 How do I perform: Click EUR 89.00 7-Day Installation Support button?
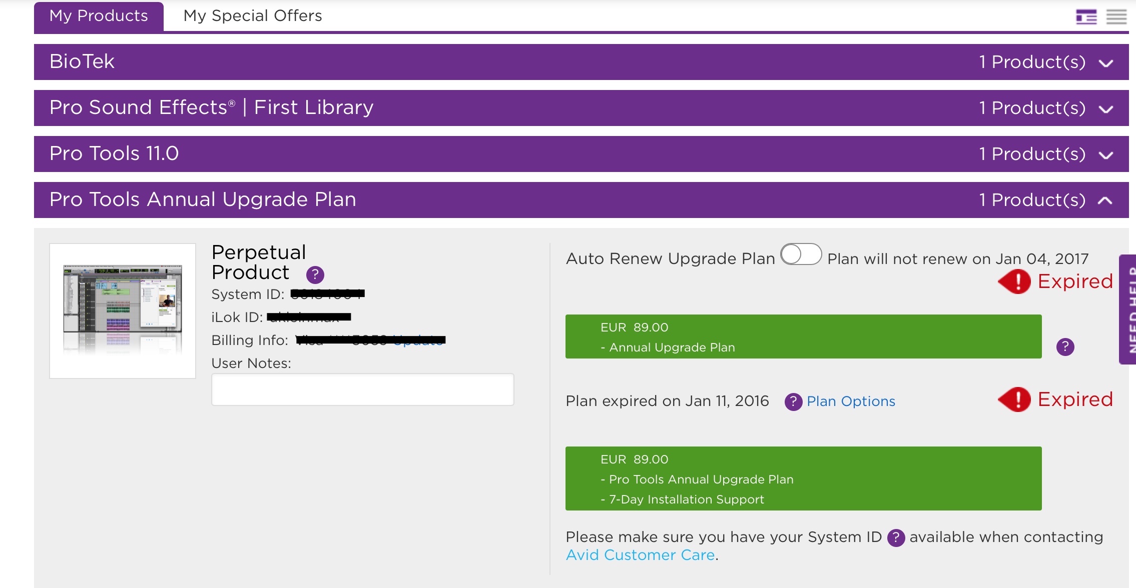[803, 478]
